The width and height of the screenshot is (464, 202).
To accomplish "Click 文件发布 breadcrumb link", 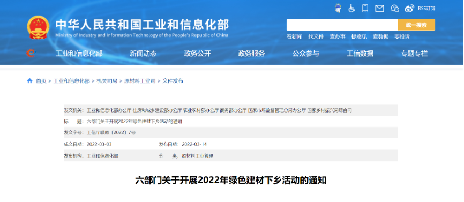I will point(173,81).
